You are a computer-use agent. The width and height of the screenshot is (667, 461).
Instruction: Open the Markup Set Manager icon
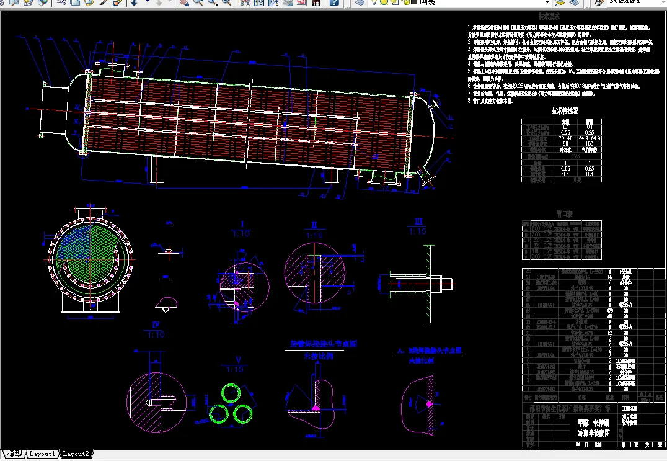(302, 2)
